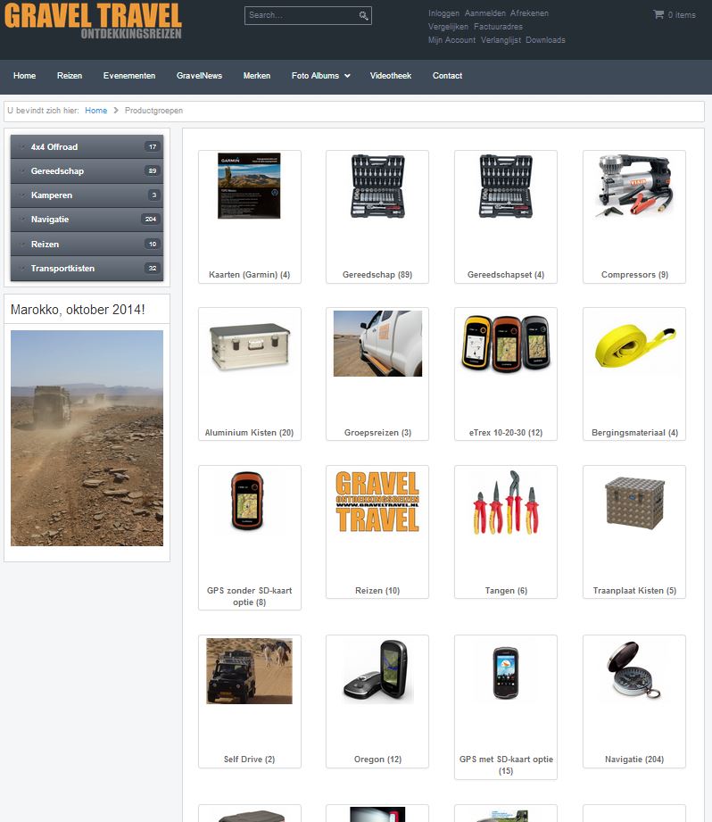This screenshot has width=712, height=822.
Task: Open the eTrex 10-20-30 GPS image
Action: point(506,344)
